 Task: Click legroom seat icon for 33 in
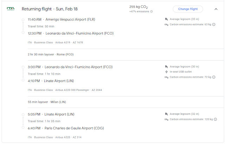click(166, 19)
